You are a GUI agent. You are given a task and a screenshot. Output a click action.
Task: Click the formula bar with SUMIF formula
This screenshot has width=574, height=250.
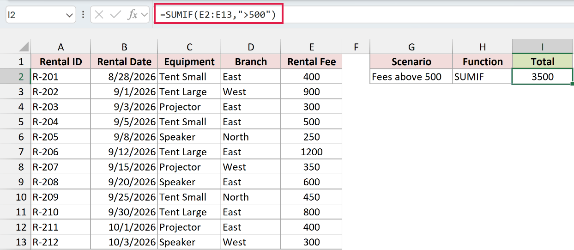point(364,15)
